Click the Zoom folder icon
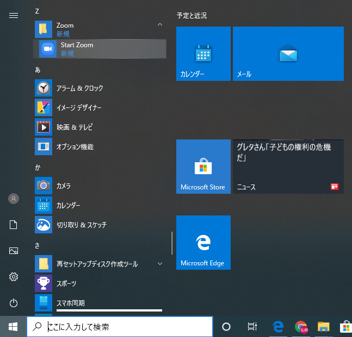Viewport: 352px width, 337px height. point(44,29)
